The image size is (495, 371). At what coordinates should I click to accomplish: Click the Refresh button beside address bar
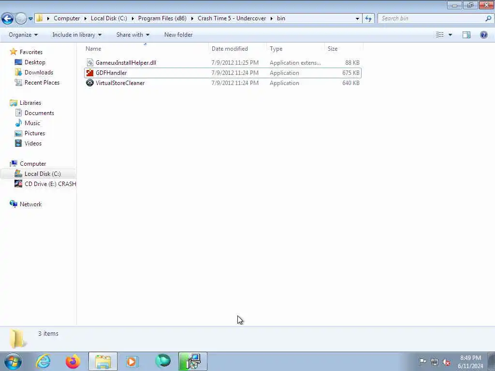coord(368,19)
